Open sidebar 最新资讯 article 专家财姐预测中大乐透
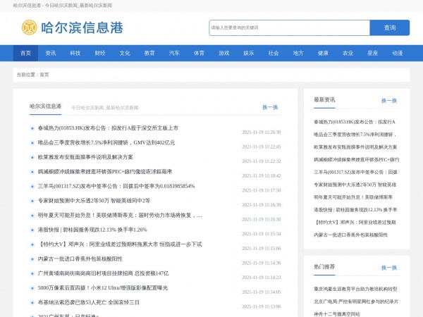423x317 pixels. click(x=355, y=185)
